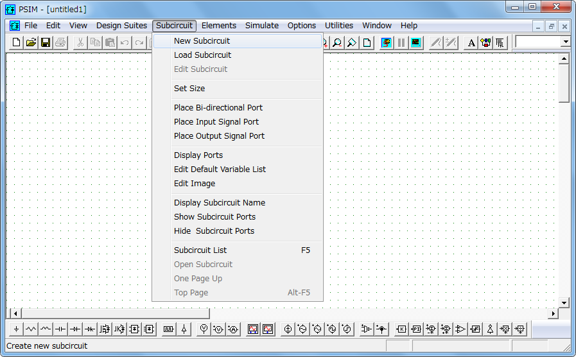Click the New file toolbar icon

(x=16, y=42)
